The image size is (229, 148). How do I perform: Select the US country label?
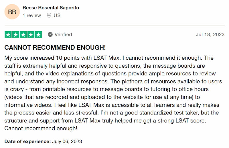point(57,15)
